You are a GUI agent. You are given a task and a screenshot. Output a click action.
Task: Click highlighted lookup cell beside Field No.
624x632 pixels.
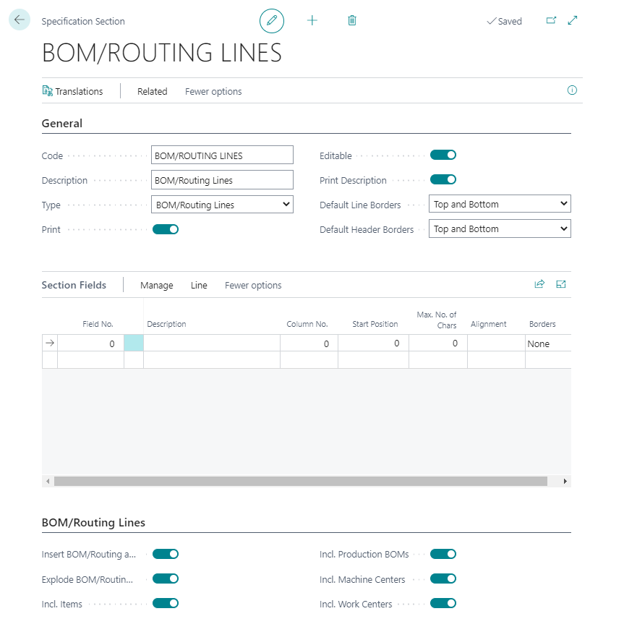tap(134, 343)
